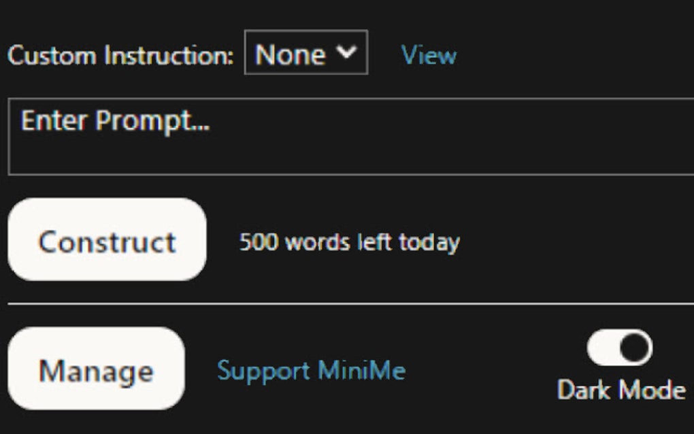This screenshot has height=434, width=694.
Task: View the selected custom instruction
Action: pyautogui.click(x=429, y=54)
